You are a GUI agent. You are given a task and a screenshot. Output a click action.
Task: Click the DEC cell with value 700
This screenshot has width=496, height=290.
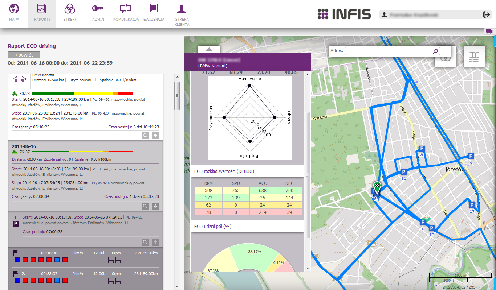tap(289, 190)
